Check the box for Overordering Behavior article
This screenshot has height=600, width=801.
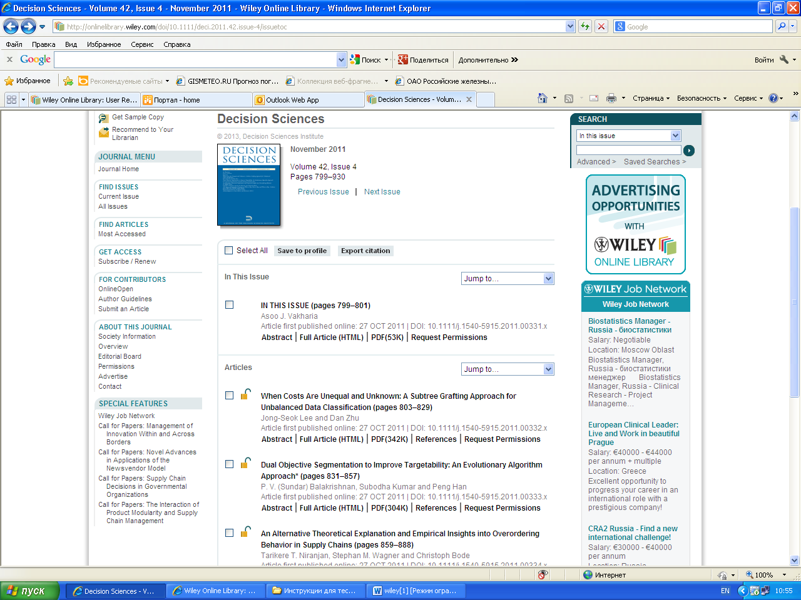coord(229,532)
